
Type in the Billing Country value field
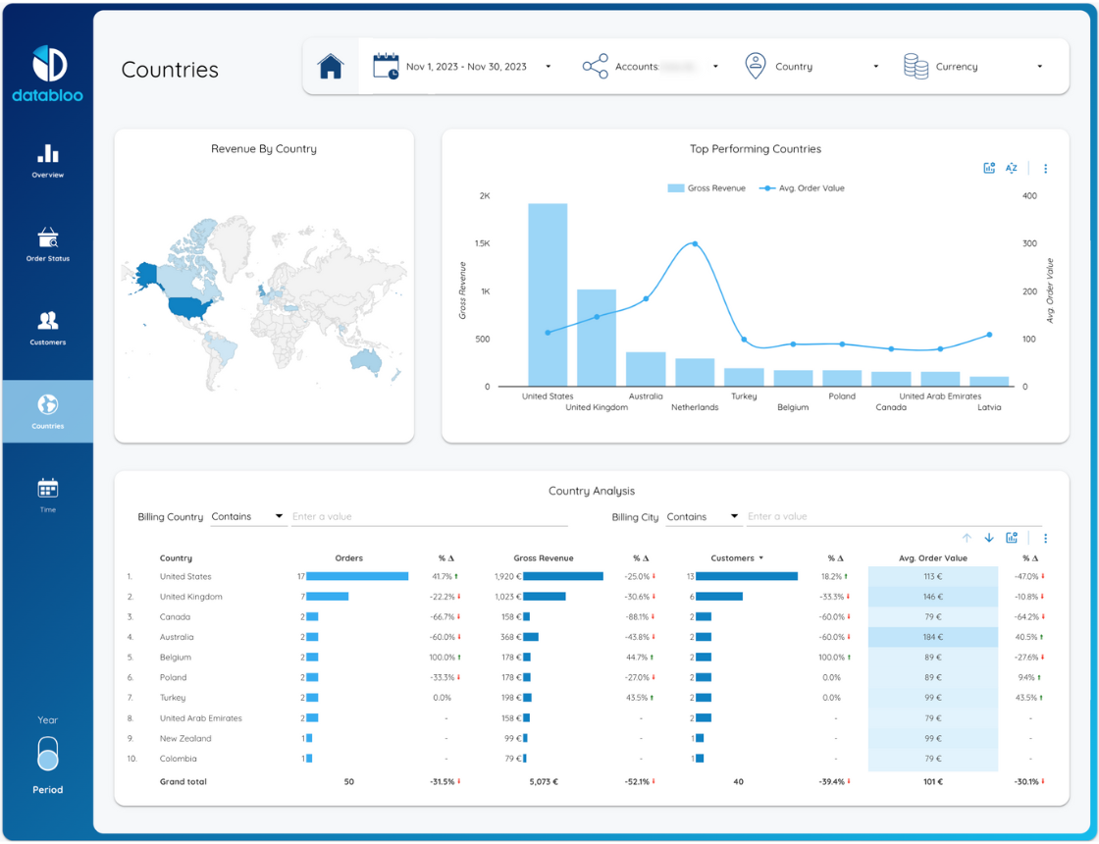point(429,516)
